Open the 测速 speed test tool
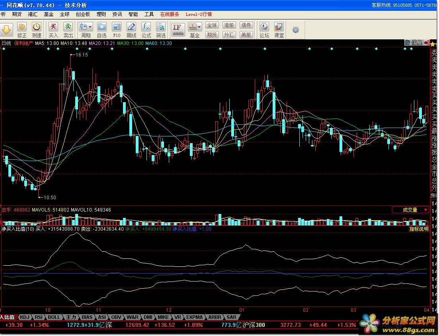 pos(37,30)
